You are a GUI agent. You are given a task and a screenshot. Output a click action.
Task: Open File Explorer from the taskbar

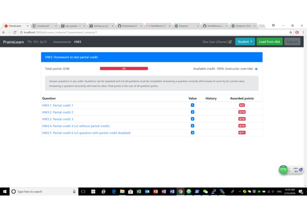122,192
